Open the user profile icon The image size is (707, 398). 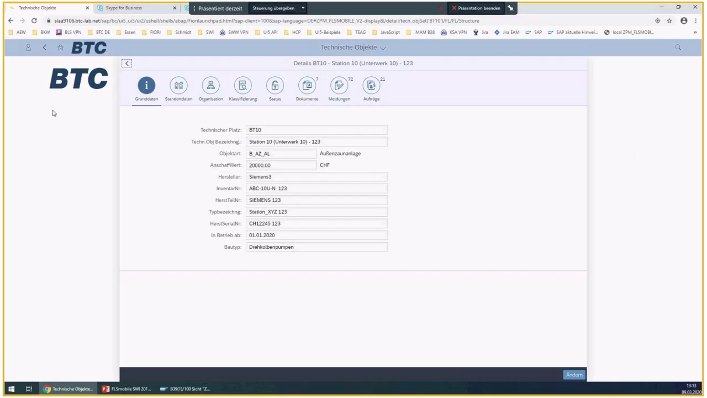click(x=28, y=48)
